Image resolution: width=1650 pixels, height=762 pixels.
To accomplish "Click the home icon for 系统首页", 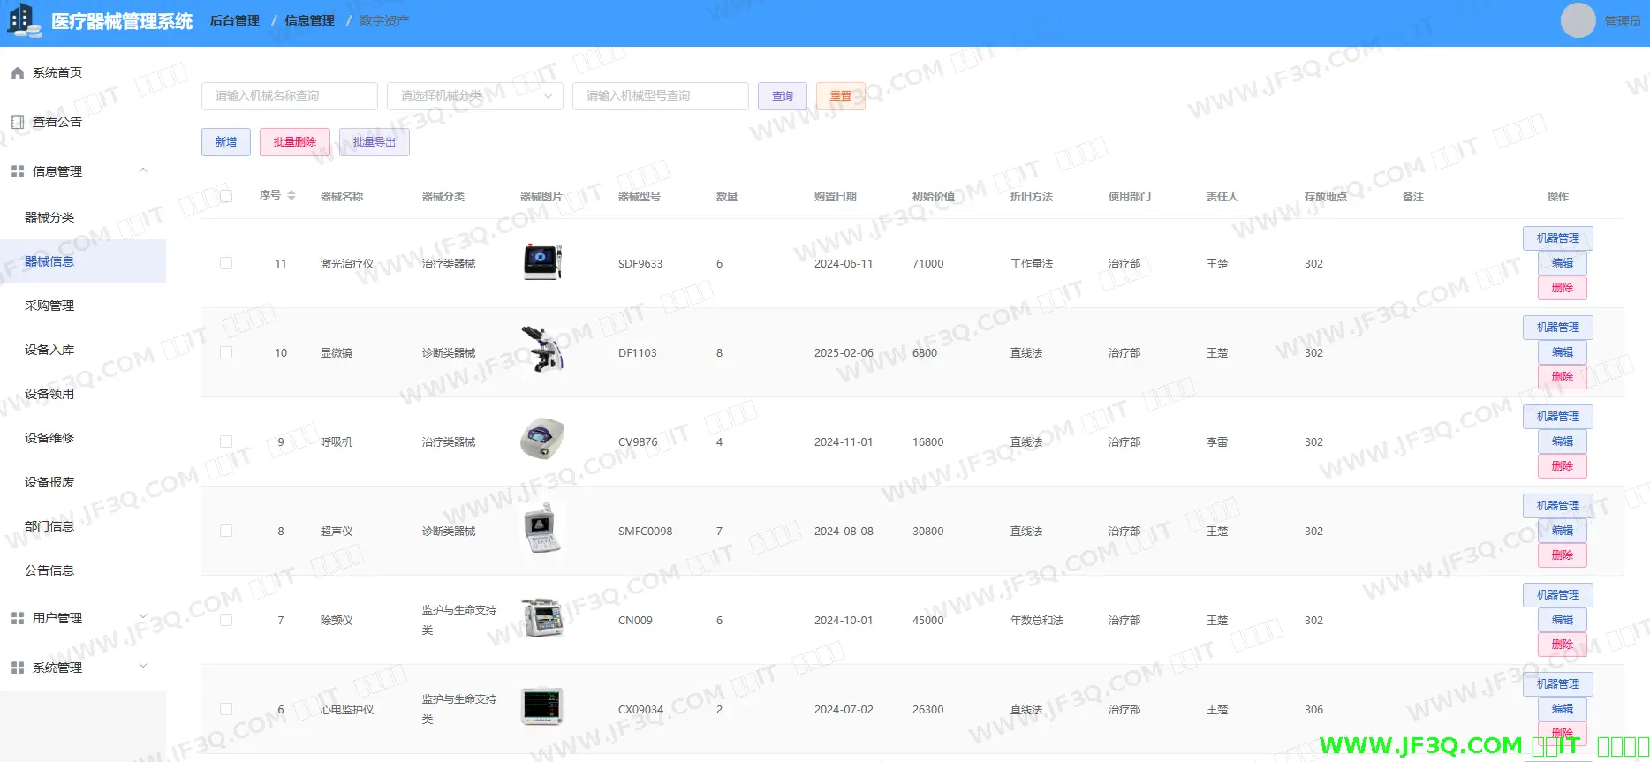I will coord(18,73).
